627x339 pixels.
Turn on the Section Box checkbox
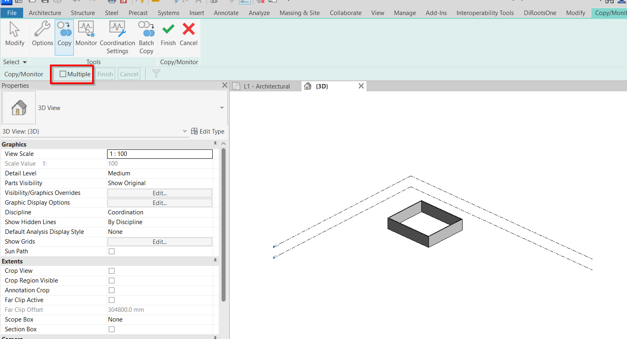(x=112, y=329)
